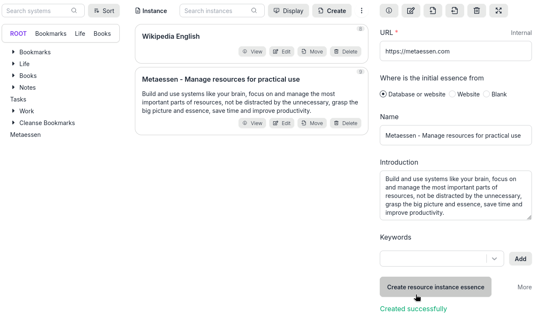Click the file-arrow move icon in the top-right toolbar
Viewport: 537px width, 315px height.
[455, 11]
